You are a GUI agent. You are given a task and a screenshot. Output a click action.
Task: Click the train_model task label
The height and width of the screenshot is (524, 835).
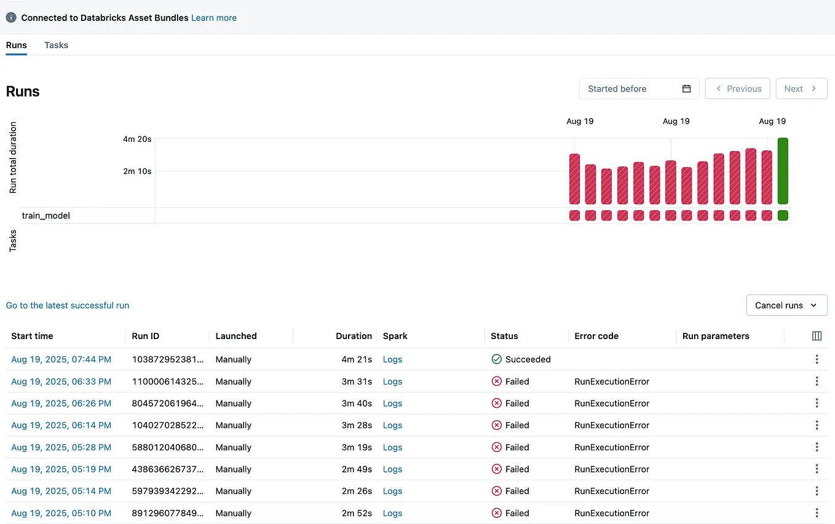tap(47, 216)
